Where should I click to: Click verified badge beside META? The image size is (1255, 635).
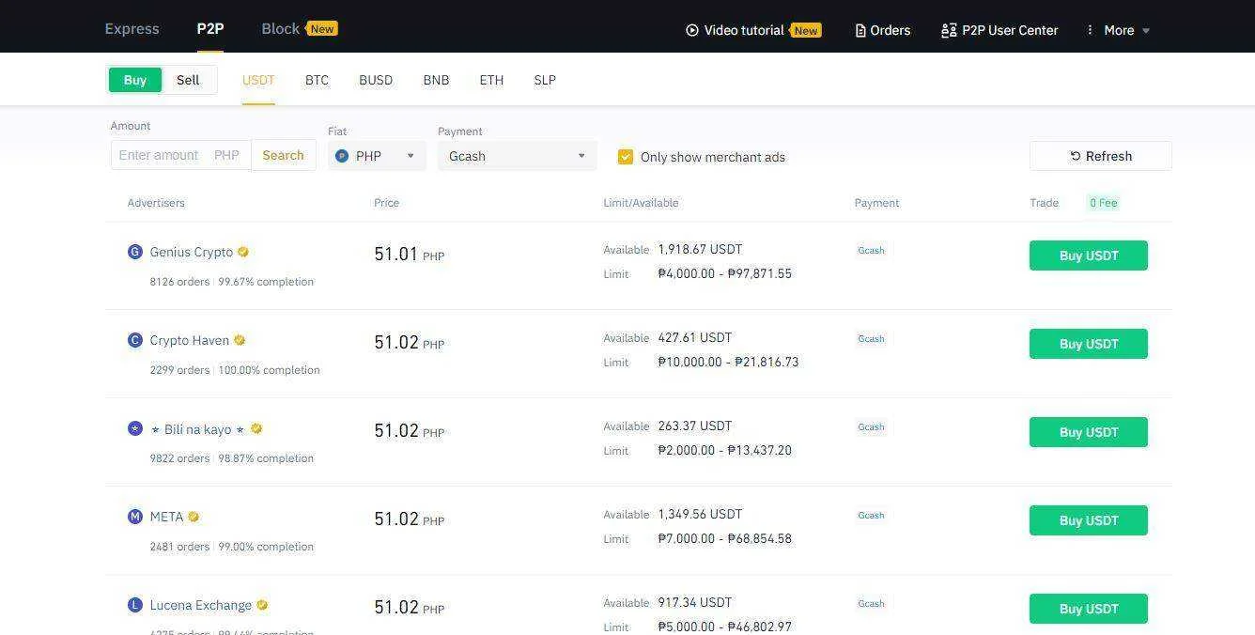pos(194,517)
